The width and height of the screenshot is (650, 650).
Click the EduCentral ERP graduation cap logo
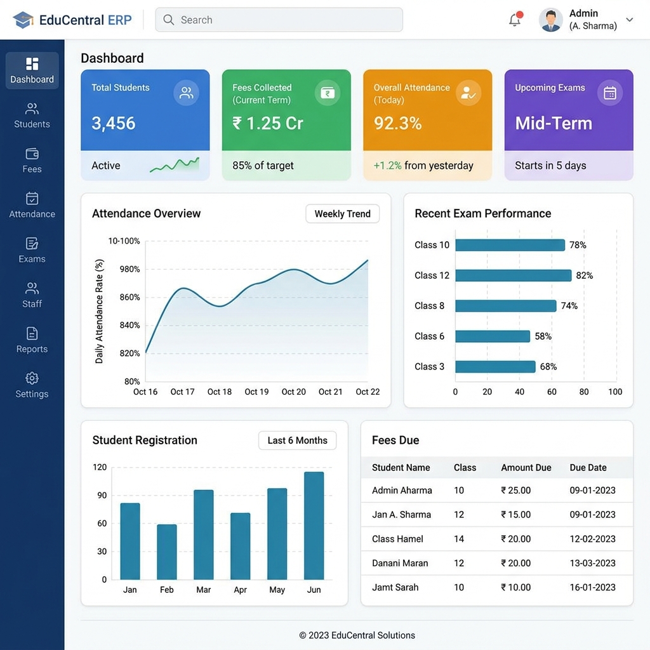23,20
